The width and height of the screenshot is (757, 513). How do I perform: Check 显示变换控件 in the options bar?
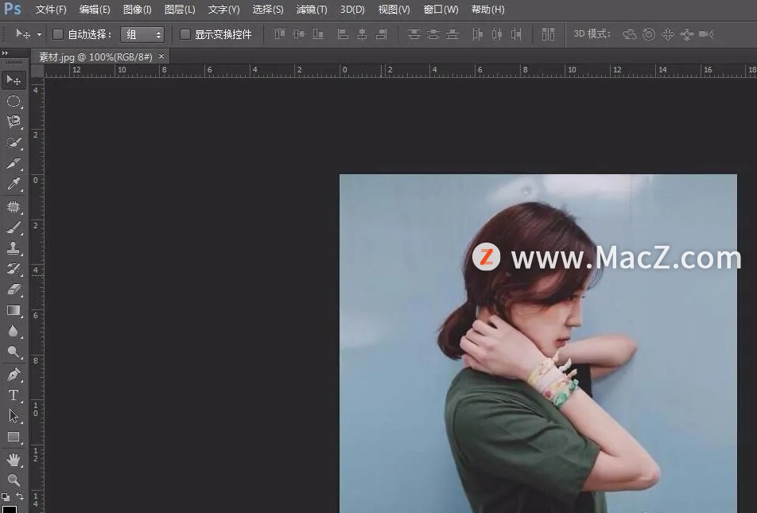(x=184, y=34)
